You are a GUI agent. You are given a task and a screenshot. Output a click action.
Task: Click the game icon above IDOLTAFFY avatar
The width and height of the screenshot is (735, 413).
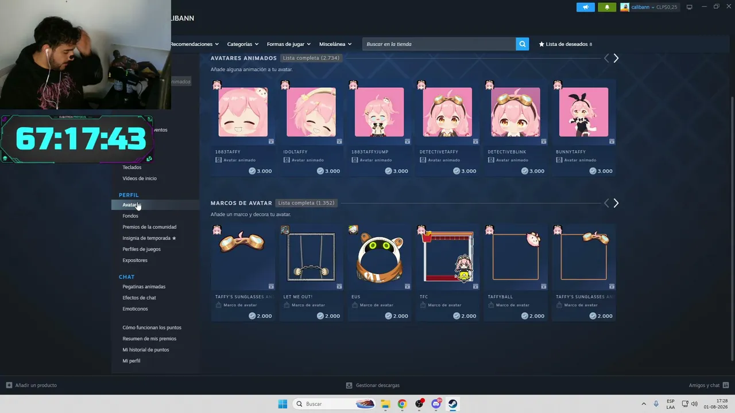285,85
